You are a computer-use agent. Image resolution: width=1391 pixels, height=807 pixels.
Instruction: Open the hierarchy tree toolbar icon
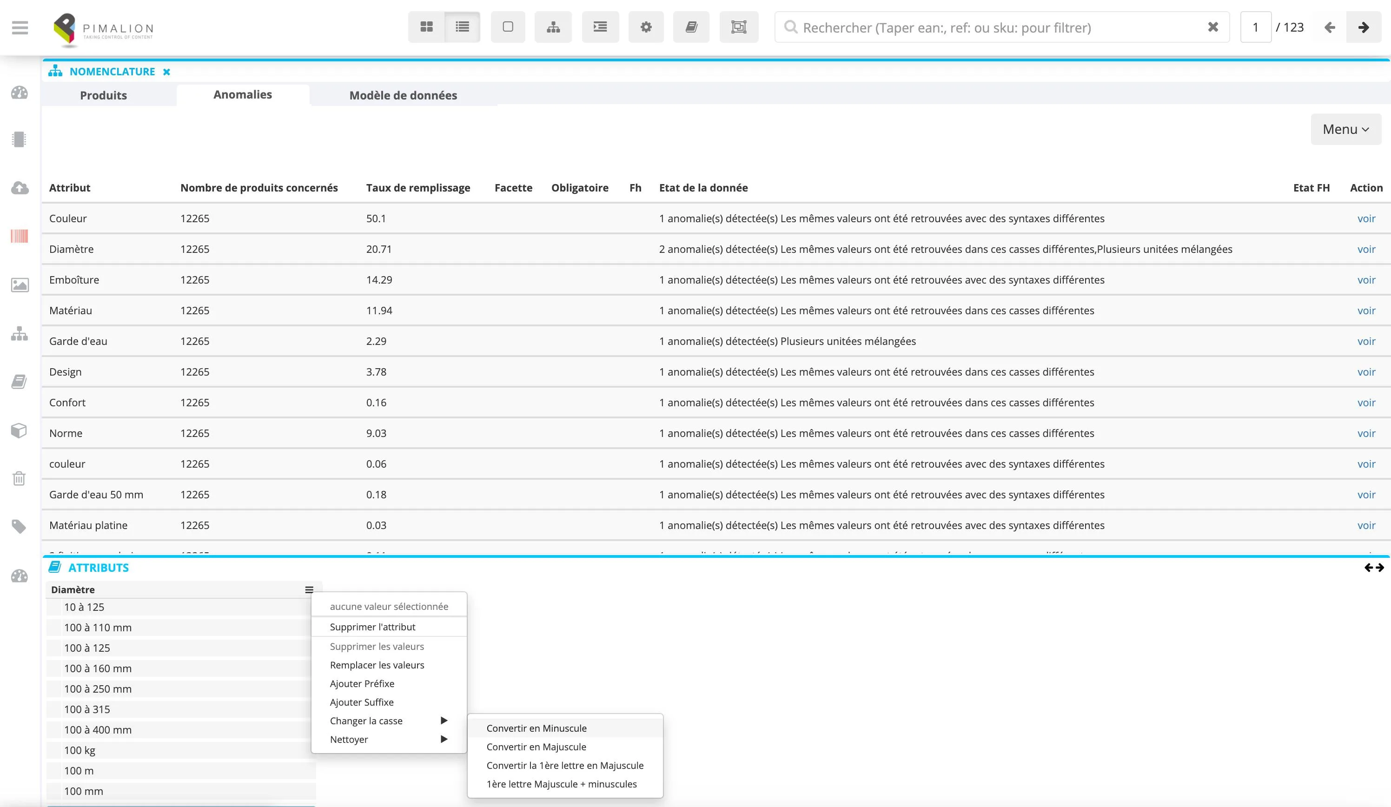(x=553, y=27)
